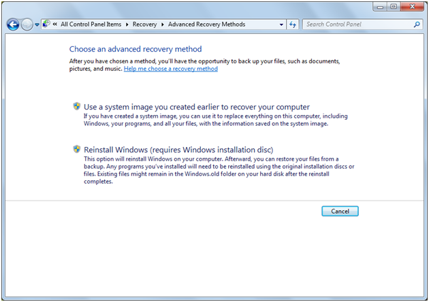Open Help me choose a recovery method
This screenshot has height=302, width=429.
[x=171, y=69]
